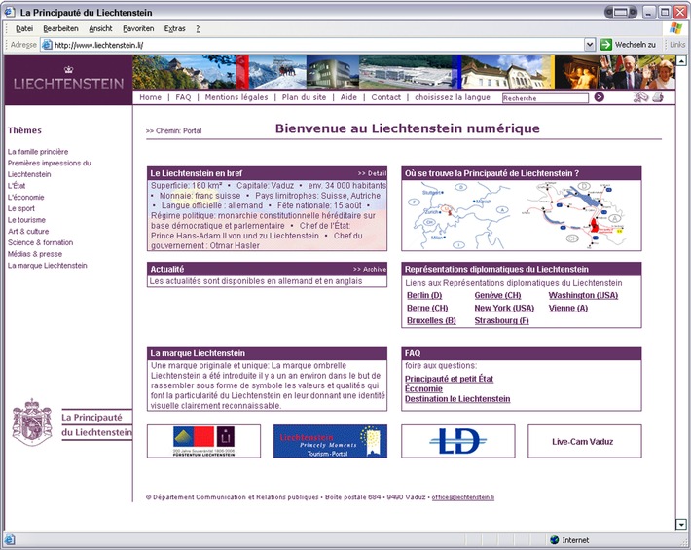Click the printer icon in navigation bar
Image resolution: width=691 pixels, height=550 pixels.
click(x=657, y=97)
